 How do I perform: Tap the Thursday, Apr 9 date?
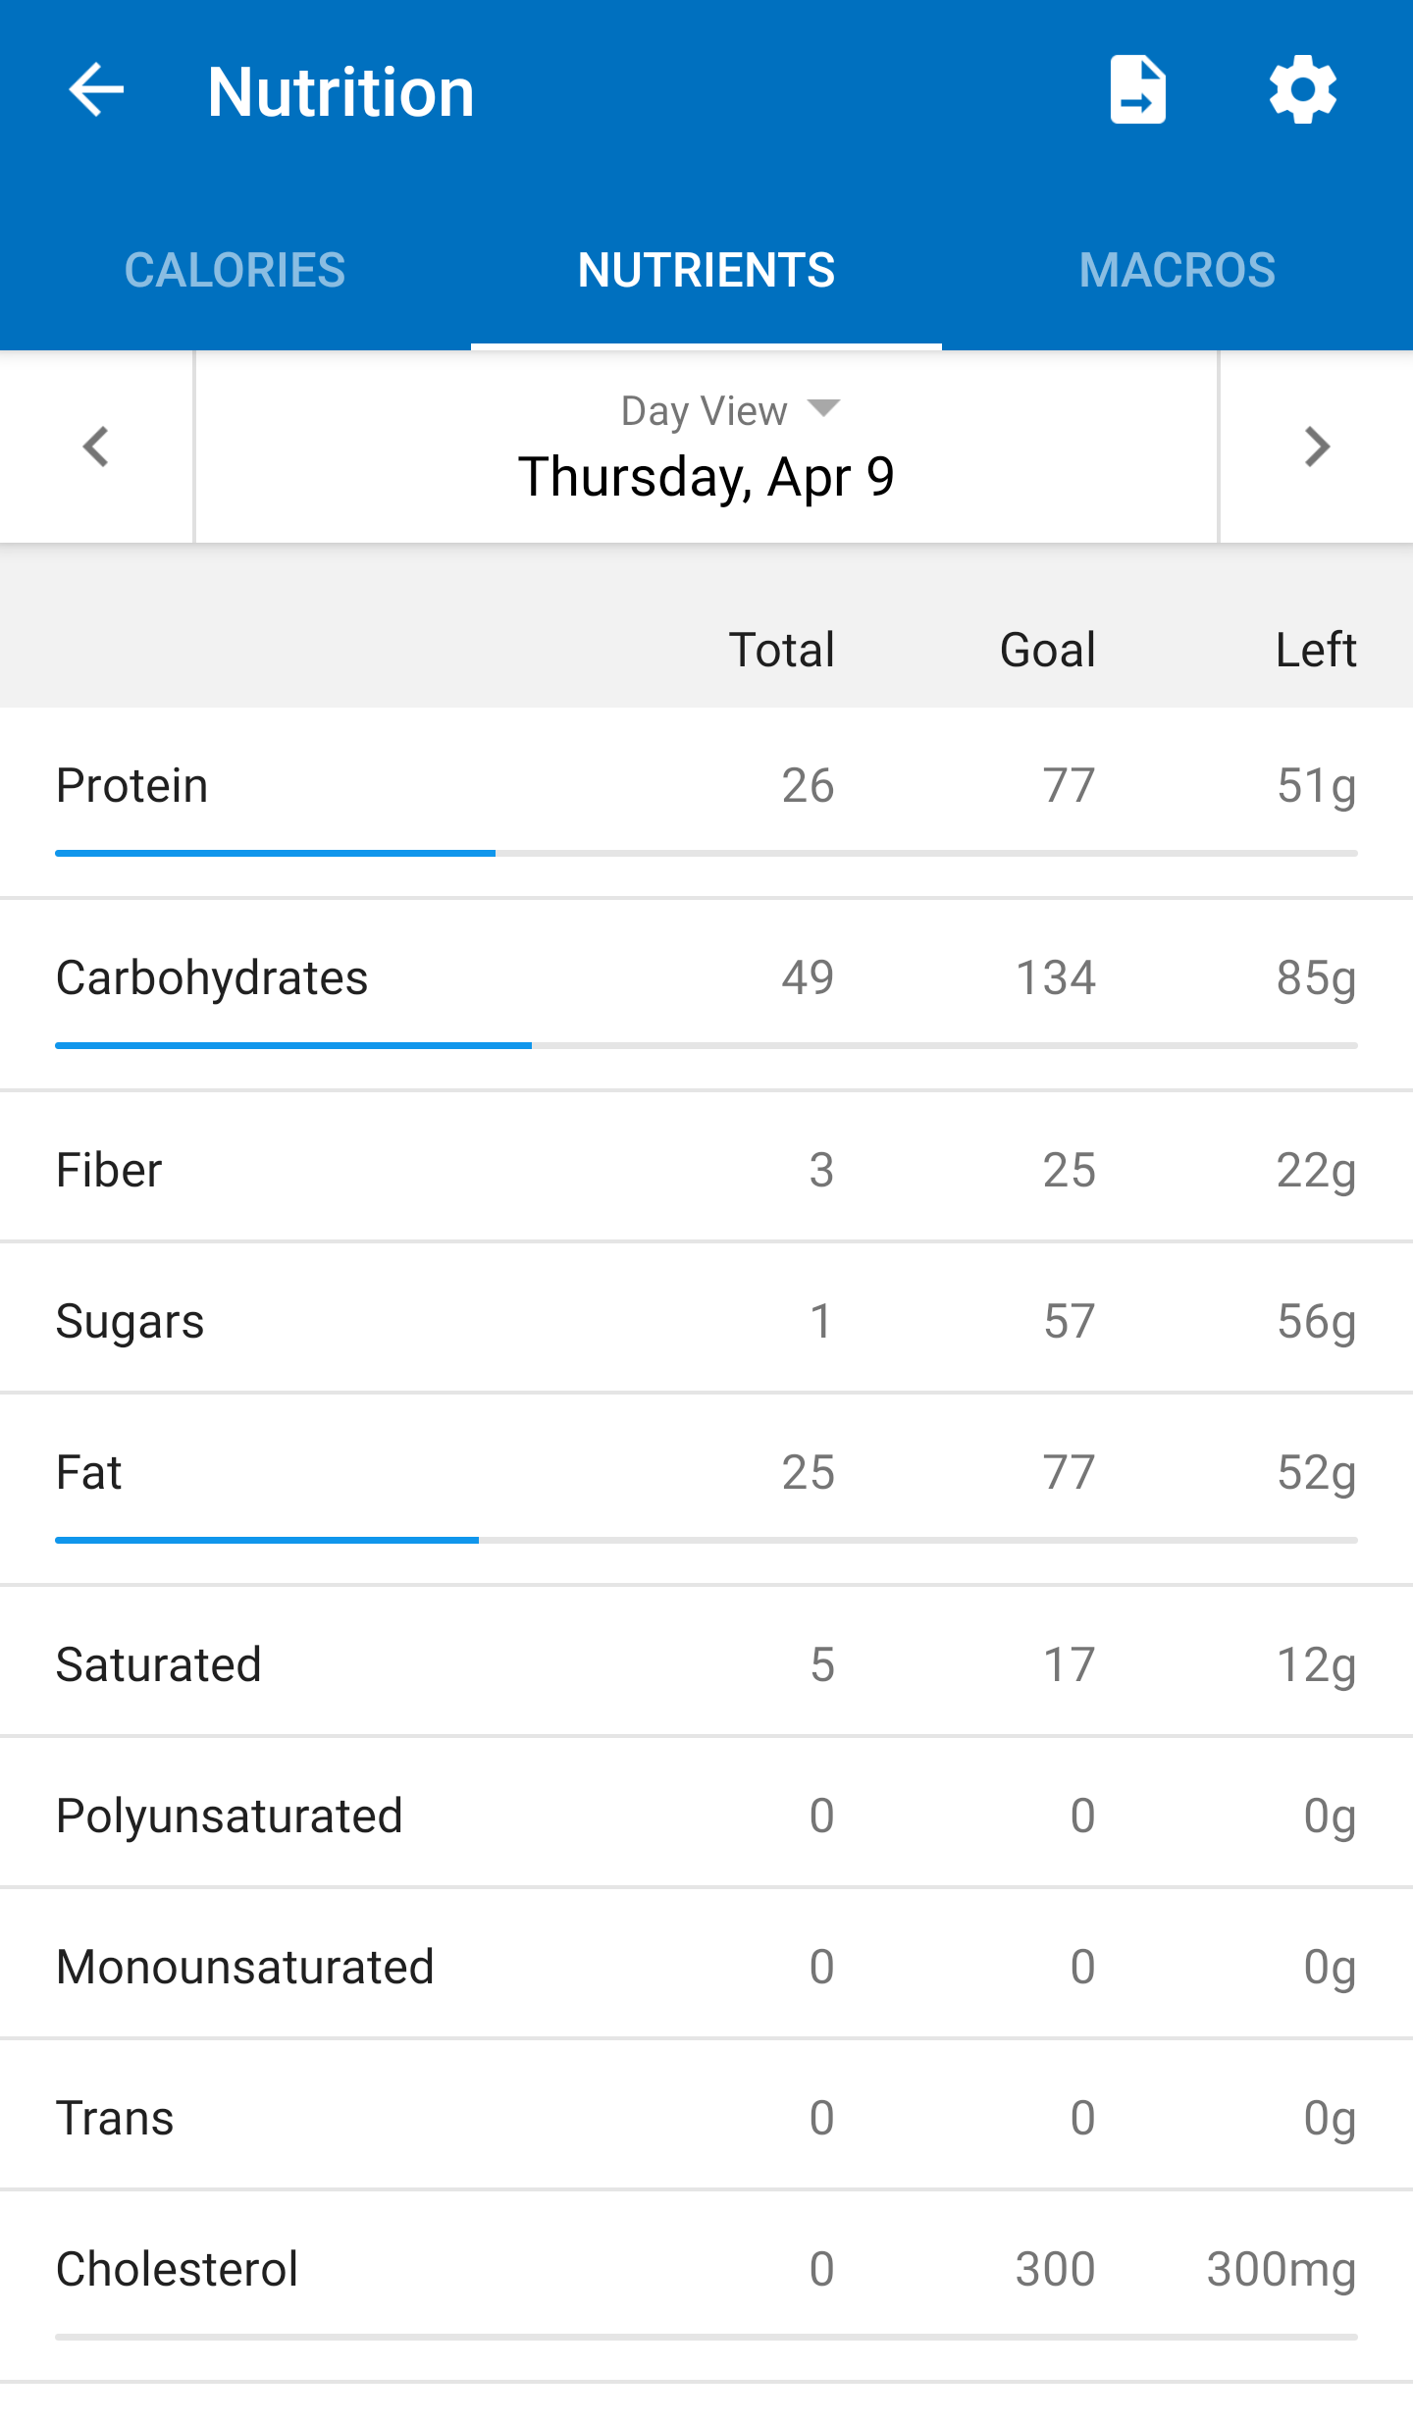point(706,478)
